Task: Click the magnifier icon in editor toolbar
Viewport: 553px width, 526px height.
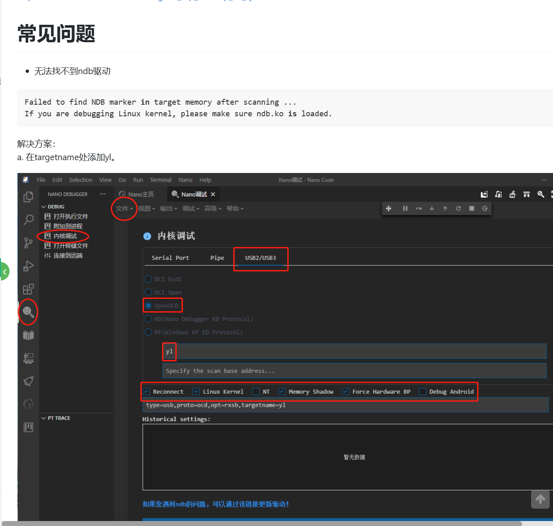Action: click(x=541, y=195)
